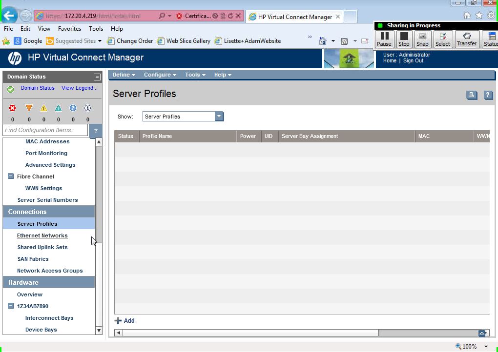Open the browser Edit menu
Screen dimensions: 498x352
click(25, 29)
